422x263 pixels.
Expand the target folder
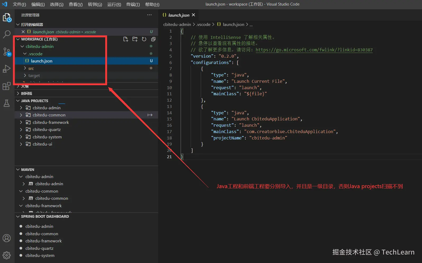pyautogui.click(x=25, y=75)
